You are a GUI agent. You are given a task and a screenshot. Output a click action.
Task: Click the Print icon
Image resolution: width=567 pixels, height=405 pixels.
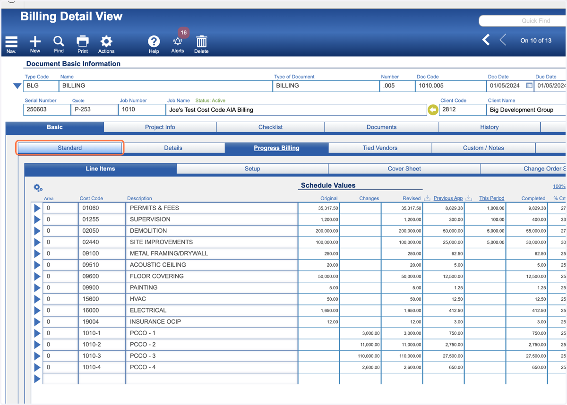pyautogui.click(x=83, y=44)
